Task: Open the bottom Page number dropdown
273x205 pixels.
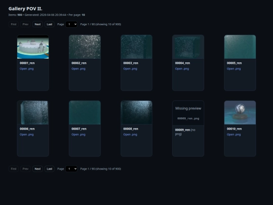Action: (71, 169)
